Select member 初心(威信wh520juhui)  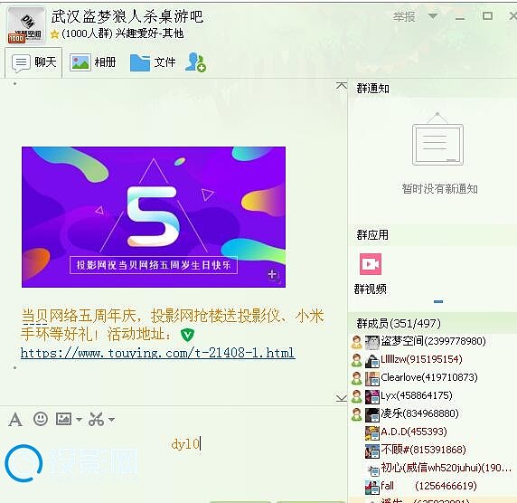[433, 468]
